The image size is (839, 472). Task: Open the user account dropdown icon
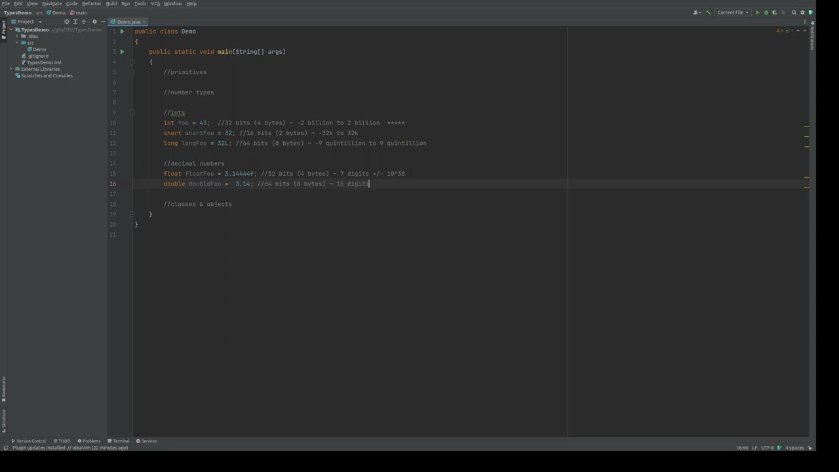[x=697, y=12]
